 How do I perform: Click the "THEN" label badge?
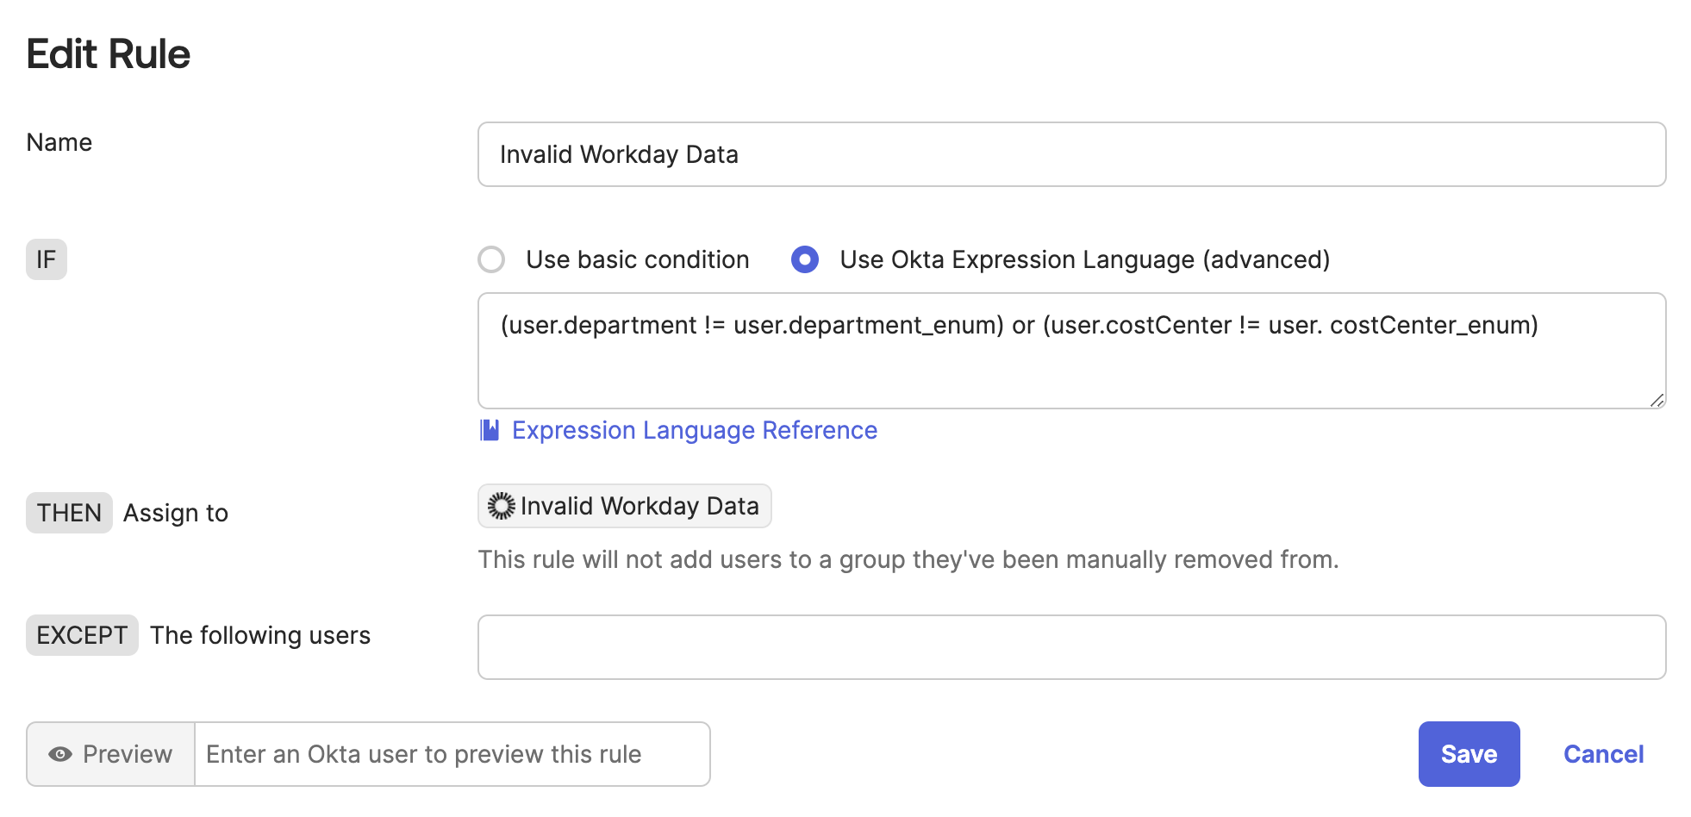tap(69, 513)
